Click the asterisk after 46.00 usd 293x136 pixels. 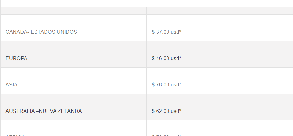(x=180, y=58)
